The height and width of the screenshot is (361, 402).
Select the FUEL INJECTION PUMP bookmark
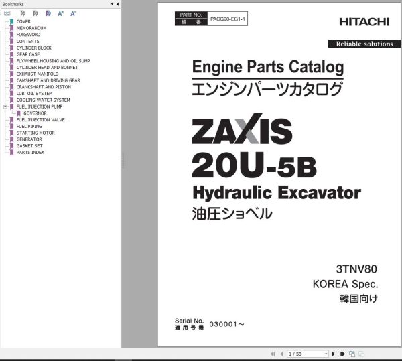click(40, 106)
